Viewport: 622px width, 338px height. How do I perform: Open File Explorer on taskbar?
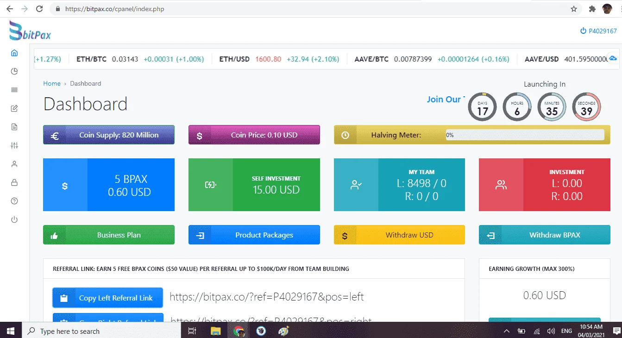tap(215, 331)
